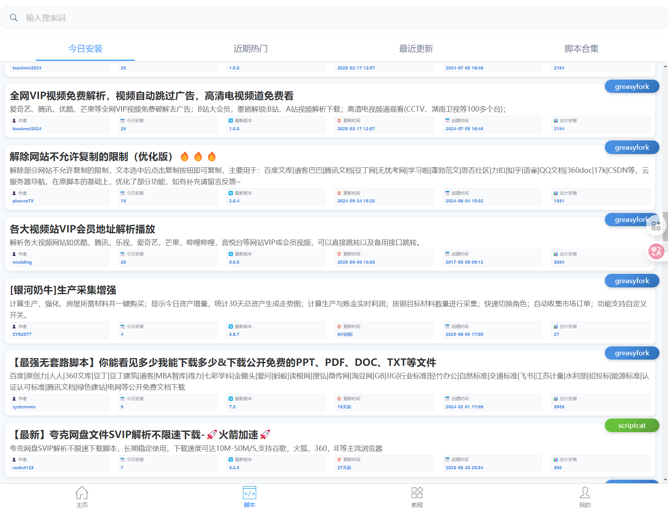
Task: Click description starting 爱奇艺、腾讯、优酷
Action: [x=258, y=109]
